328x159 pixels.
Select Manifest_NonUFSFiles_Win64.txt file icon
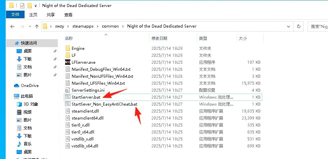68,76
